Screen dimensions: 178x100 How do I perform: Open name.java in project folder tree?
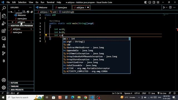(x=21, y=32)
